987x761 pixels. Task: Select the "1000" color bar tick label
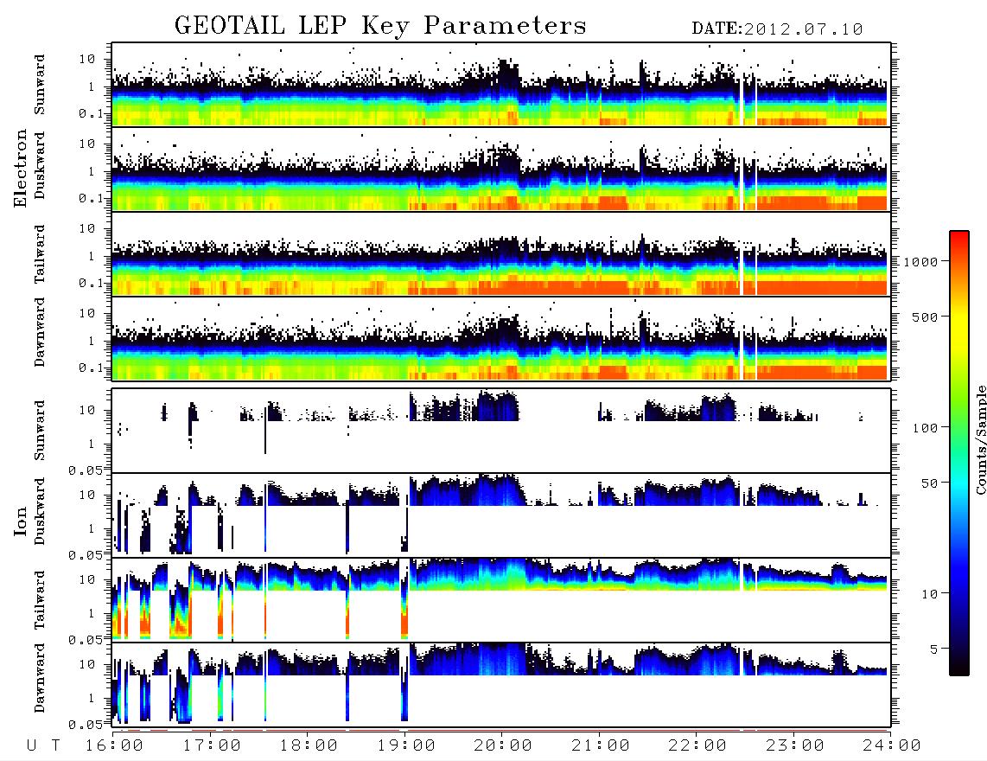coord(921,261)
